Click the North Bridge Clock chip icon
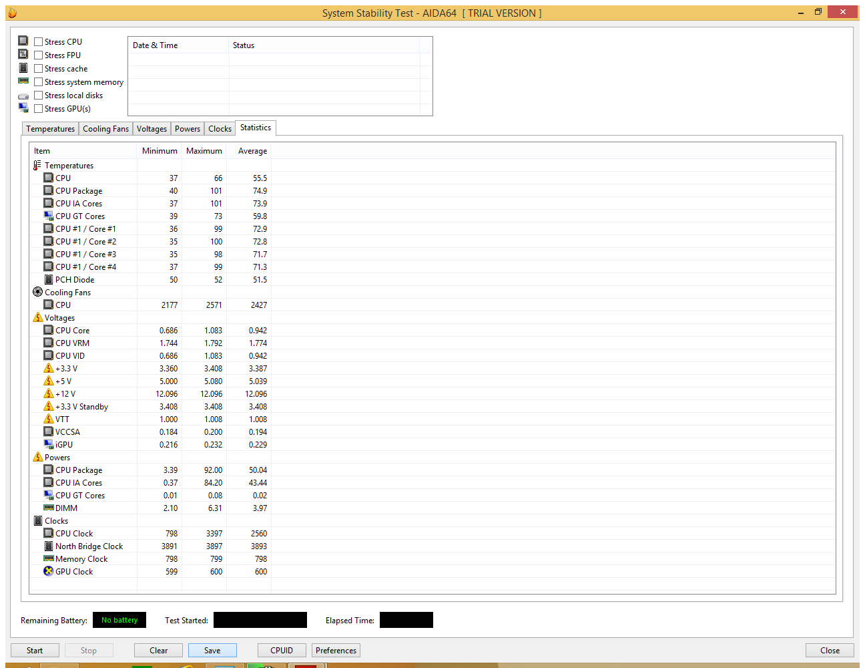The image size is (865, 668). pyautogui.click(x=48, y=546)
